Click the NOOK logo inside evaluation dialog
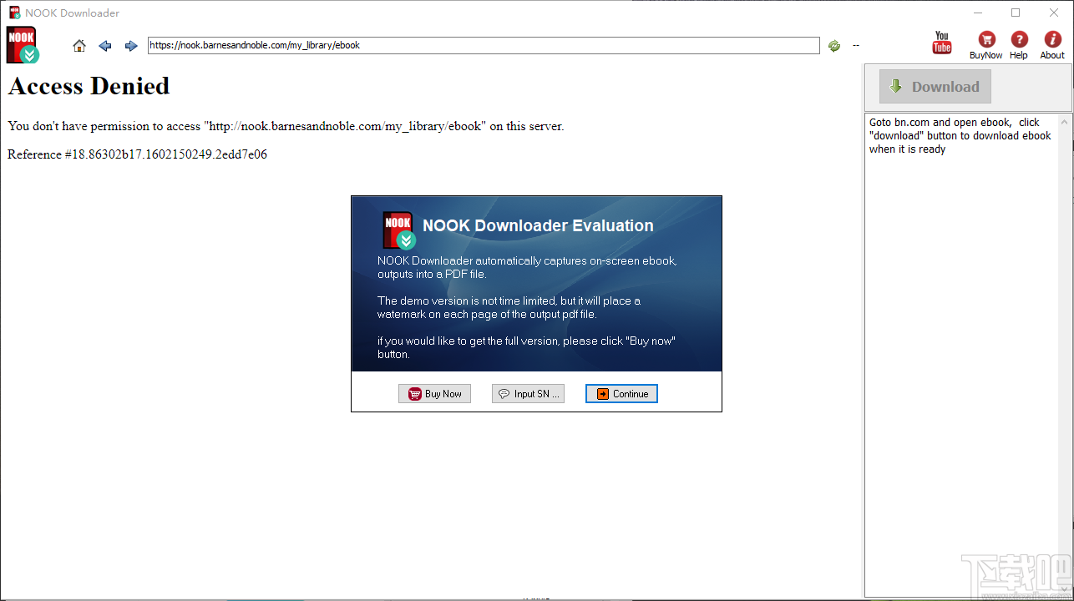Viewport: 1074px width, 601px height. point(399,230)
